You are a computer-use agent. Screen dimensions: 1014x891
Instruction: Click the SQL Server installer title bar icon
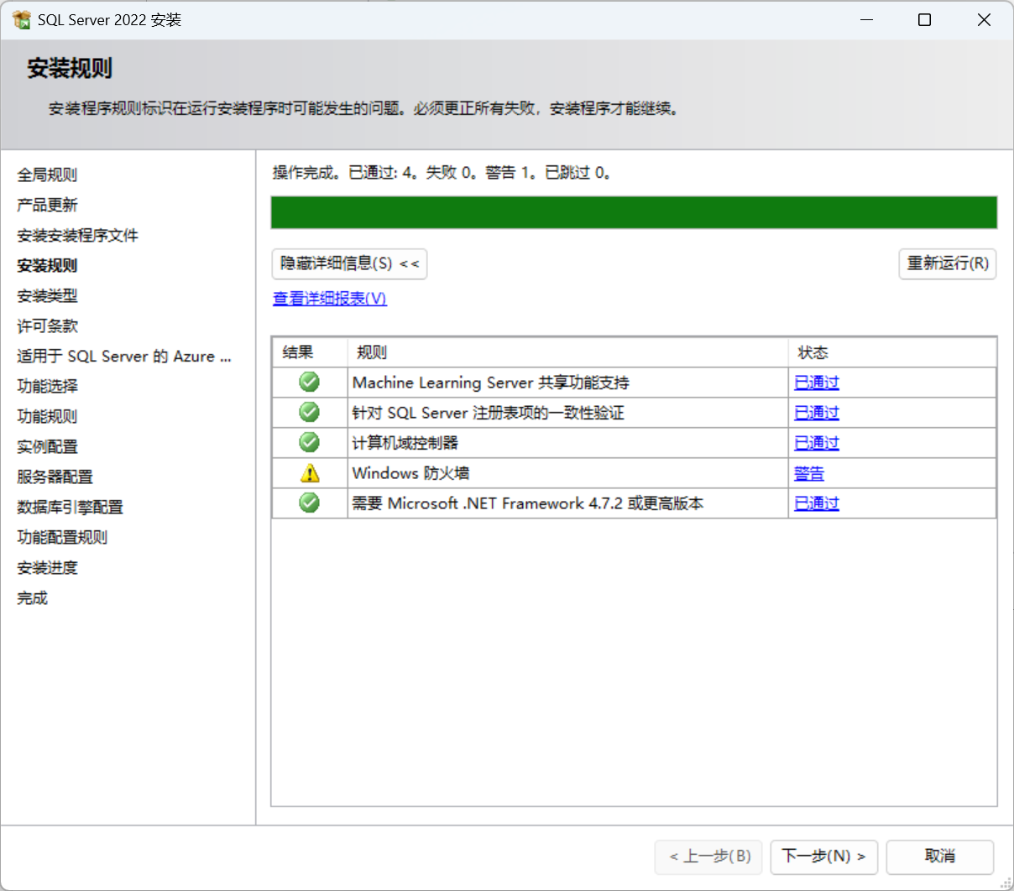pyautogui.click(x=21, y=19)
